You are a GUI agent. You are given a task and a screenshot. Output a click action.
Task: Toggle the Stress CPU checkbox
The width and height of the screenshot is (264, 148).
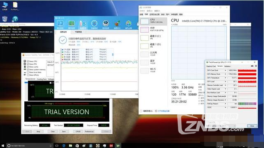pyautogui.click(x=28, y=61)
